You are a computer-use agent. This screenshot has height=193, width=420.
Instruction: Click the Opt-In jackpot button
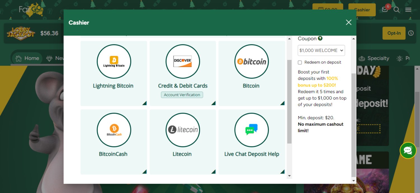pos(394,33)
